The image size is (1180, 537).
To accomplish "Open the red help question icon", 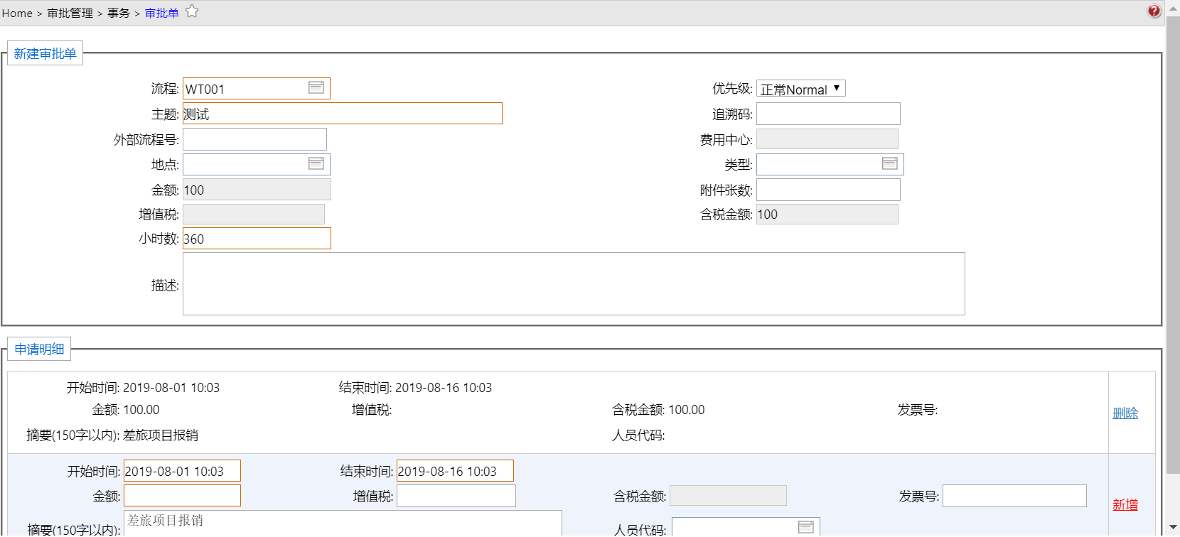I will (x=1154, y=11).
